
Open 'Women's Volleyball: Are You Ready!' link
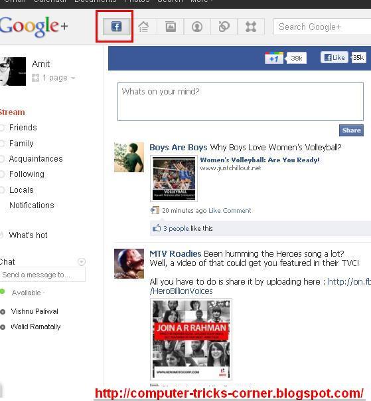tap(260, 160)
